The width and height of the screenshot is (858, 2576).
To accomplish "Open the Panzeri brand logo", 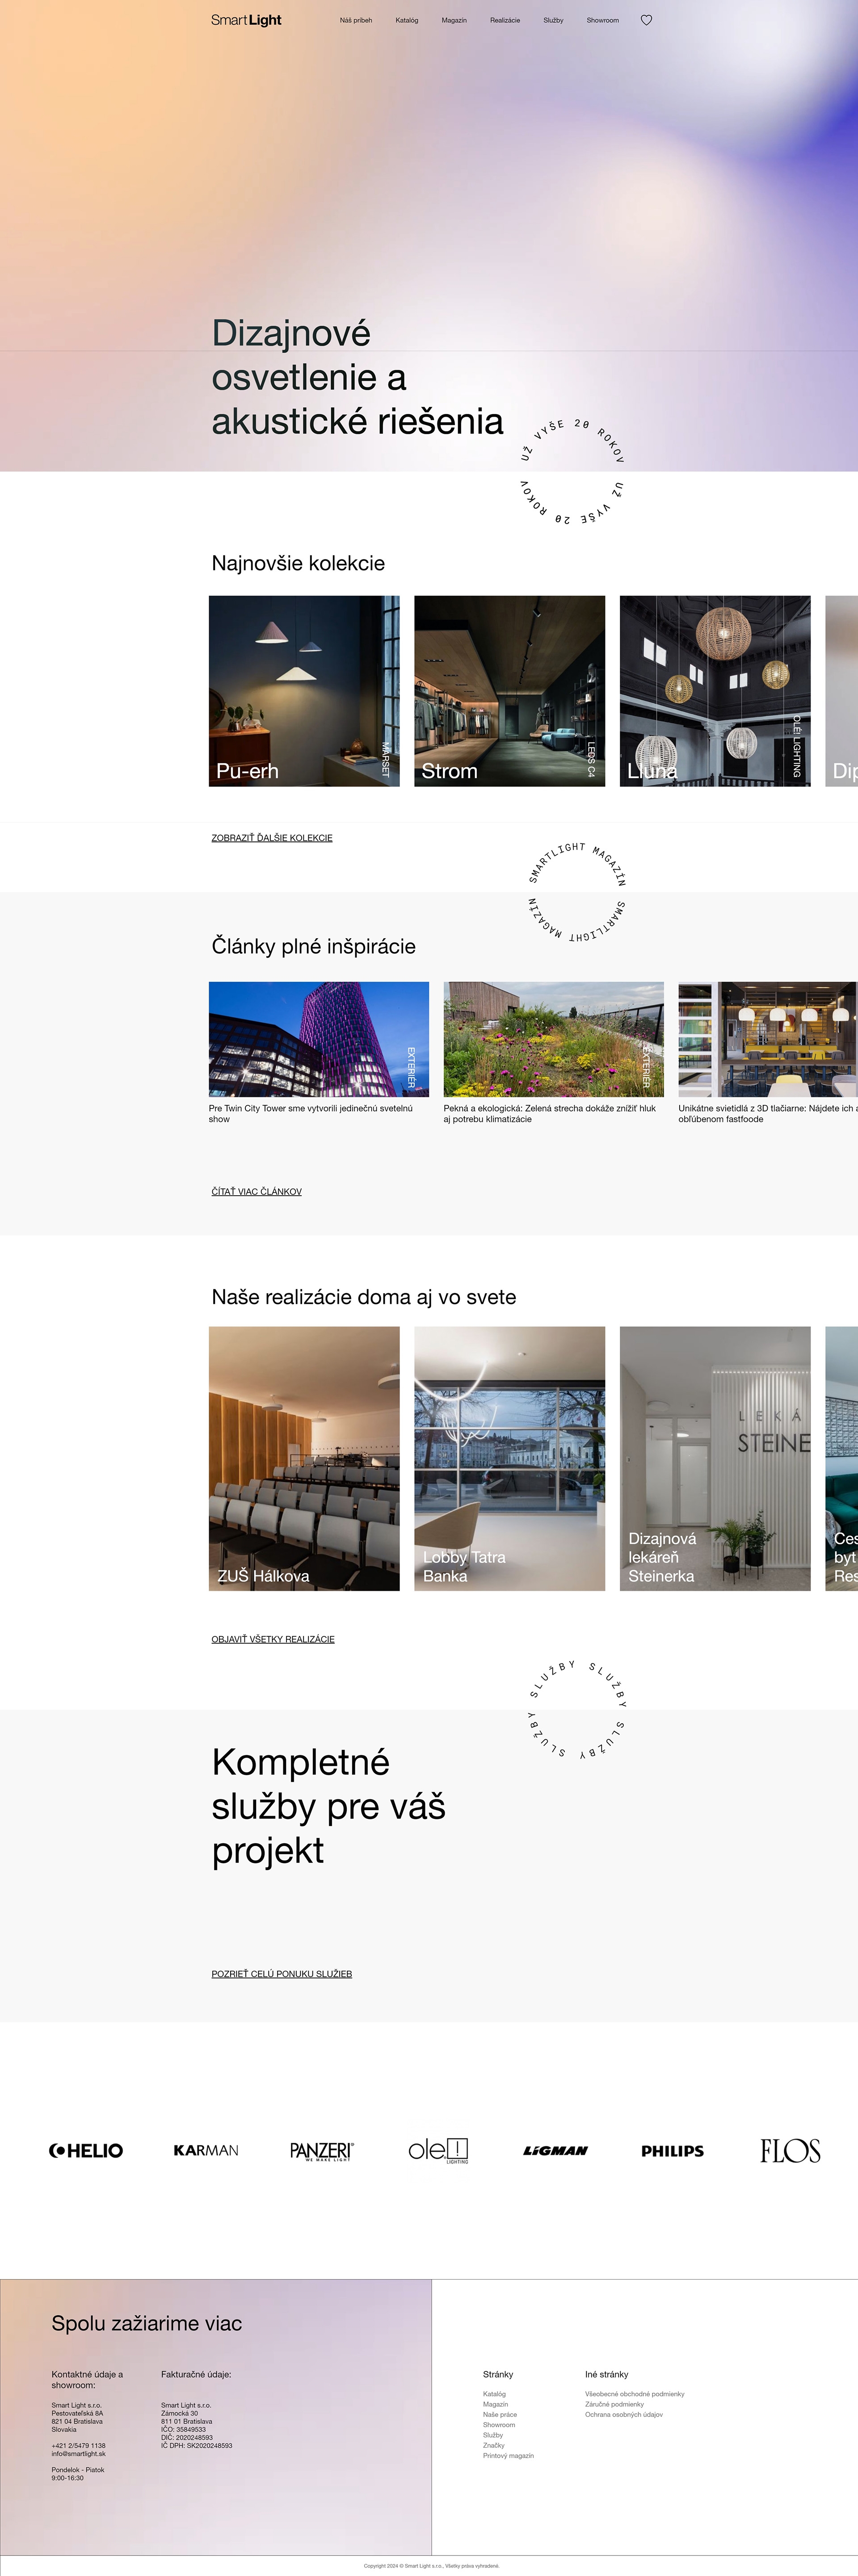I will [x=322, y=2151].
